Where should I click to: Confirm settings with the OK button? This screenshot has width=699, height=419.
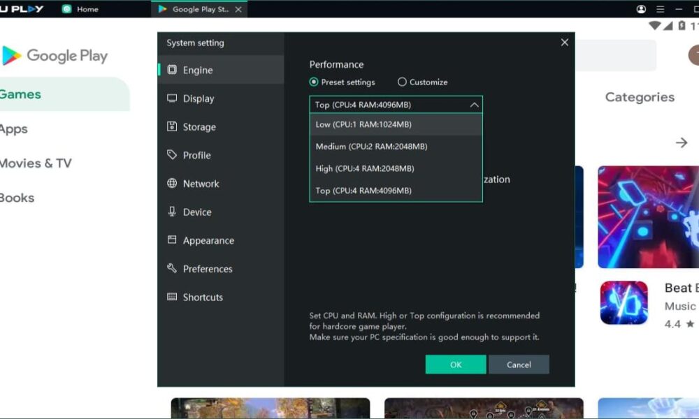pyautogui.click(x=455, y=364)
